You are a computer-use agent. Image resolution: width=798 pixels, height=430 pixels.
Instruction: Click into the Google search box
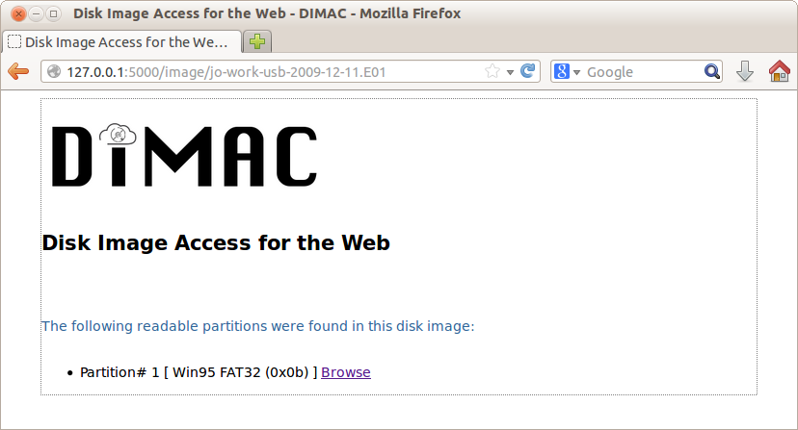[642, 71]
